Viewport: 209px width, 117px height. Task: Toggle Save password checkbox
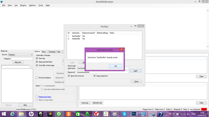pos(94,76)
